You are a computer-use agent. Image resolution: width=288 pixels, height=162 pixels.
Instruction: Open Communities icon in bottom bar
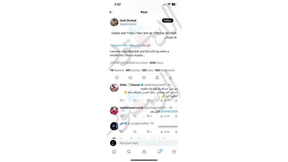pyautogui.click(x=144, y=152)
